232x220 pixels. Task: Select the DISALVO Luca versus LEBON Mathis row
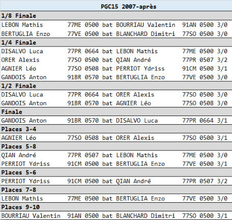click(x=116, y=51)
